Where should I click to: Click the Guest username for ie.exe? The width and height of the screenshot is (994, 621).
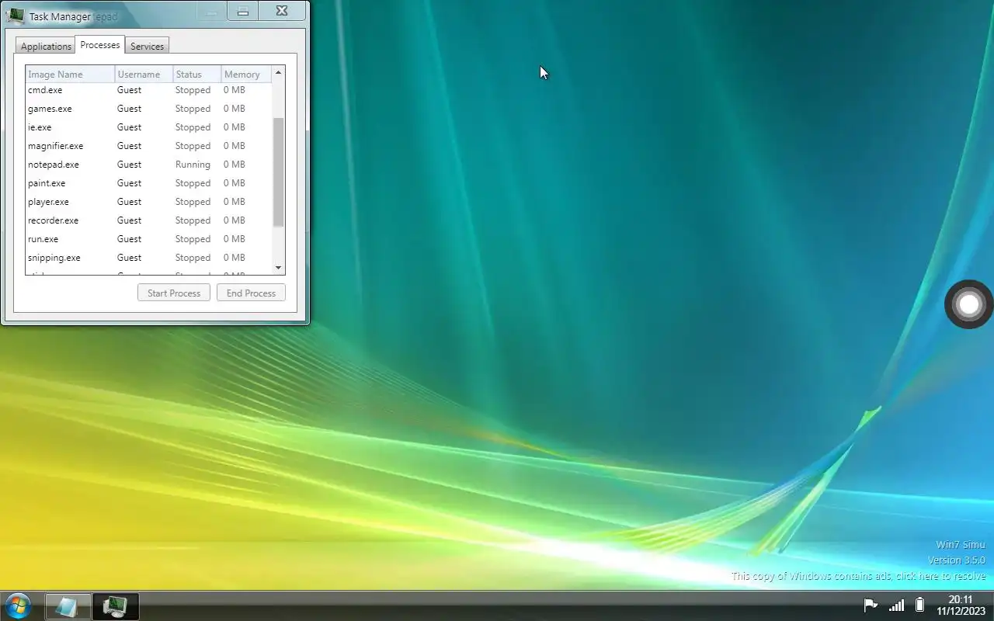[x=129, y=127]
